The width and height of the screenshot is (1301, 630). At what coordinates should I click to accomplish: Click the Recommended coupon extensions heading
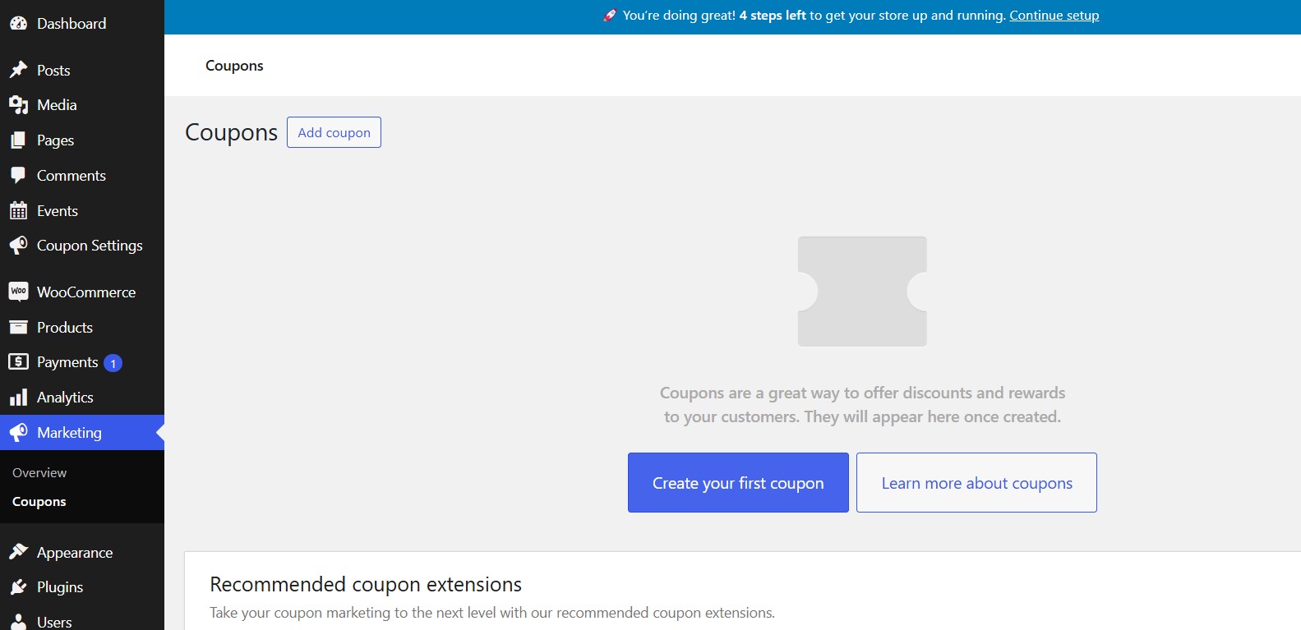pyautogui.click(x=366, y=585)
